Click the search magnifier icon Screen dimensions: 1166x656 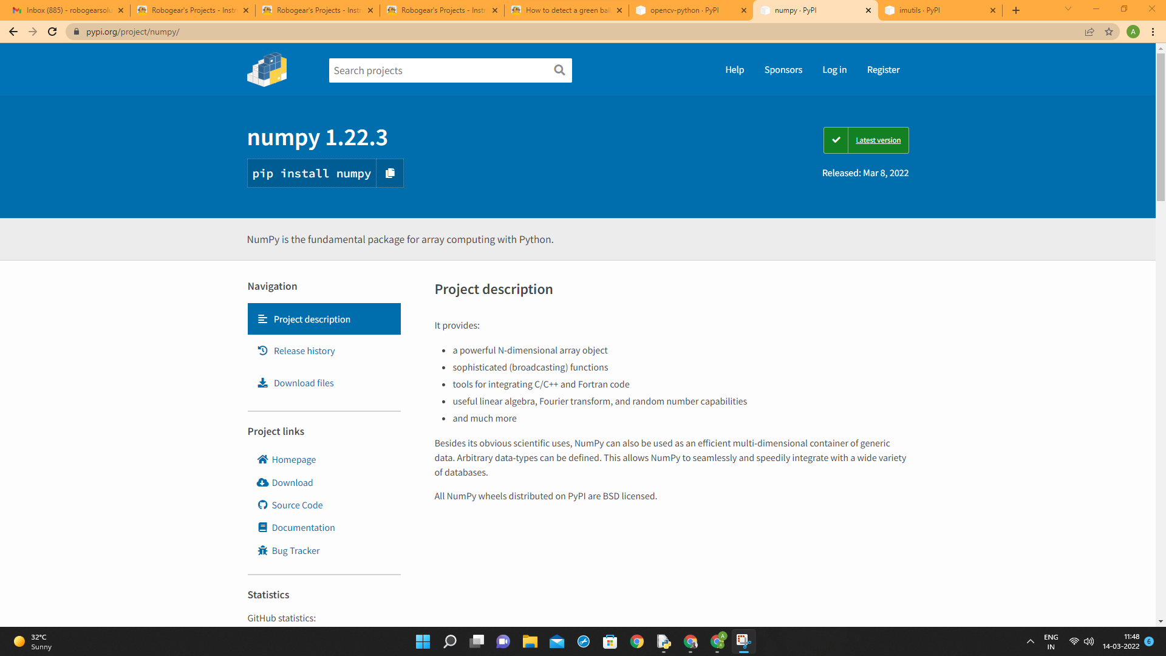pyautogui.click(x=559, y=70)
